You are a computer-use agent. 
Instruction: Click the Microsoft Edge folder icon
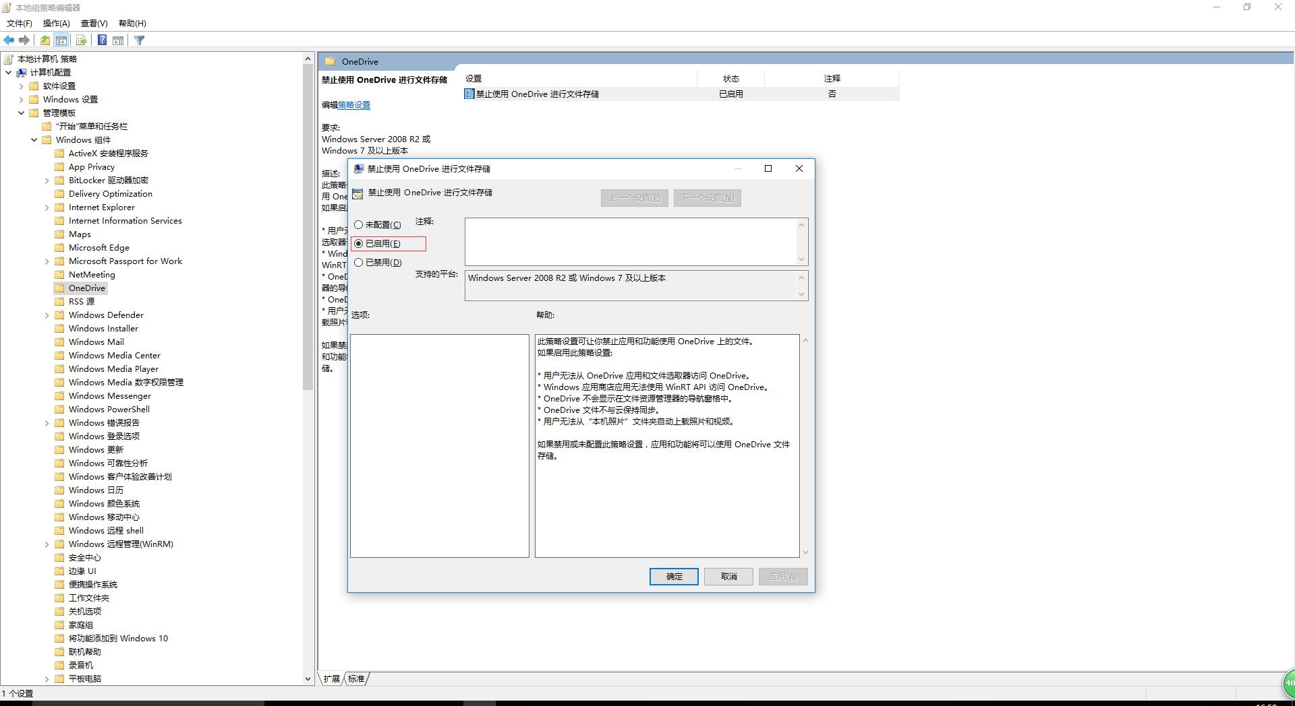click(x=59, y=248)
